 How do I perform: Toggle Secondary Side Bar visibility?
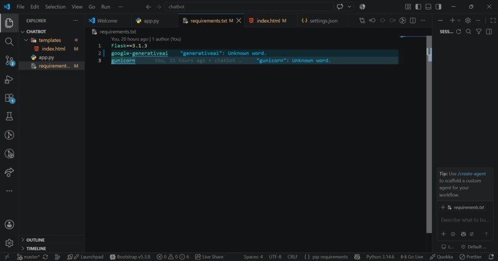(x=439, y=7)
